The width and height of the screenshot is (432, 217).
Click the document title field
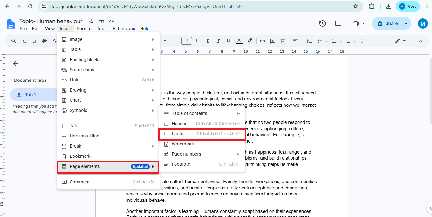pos(51,21)
